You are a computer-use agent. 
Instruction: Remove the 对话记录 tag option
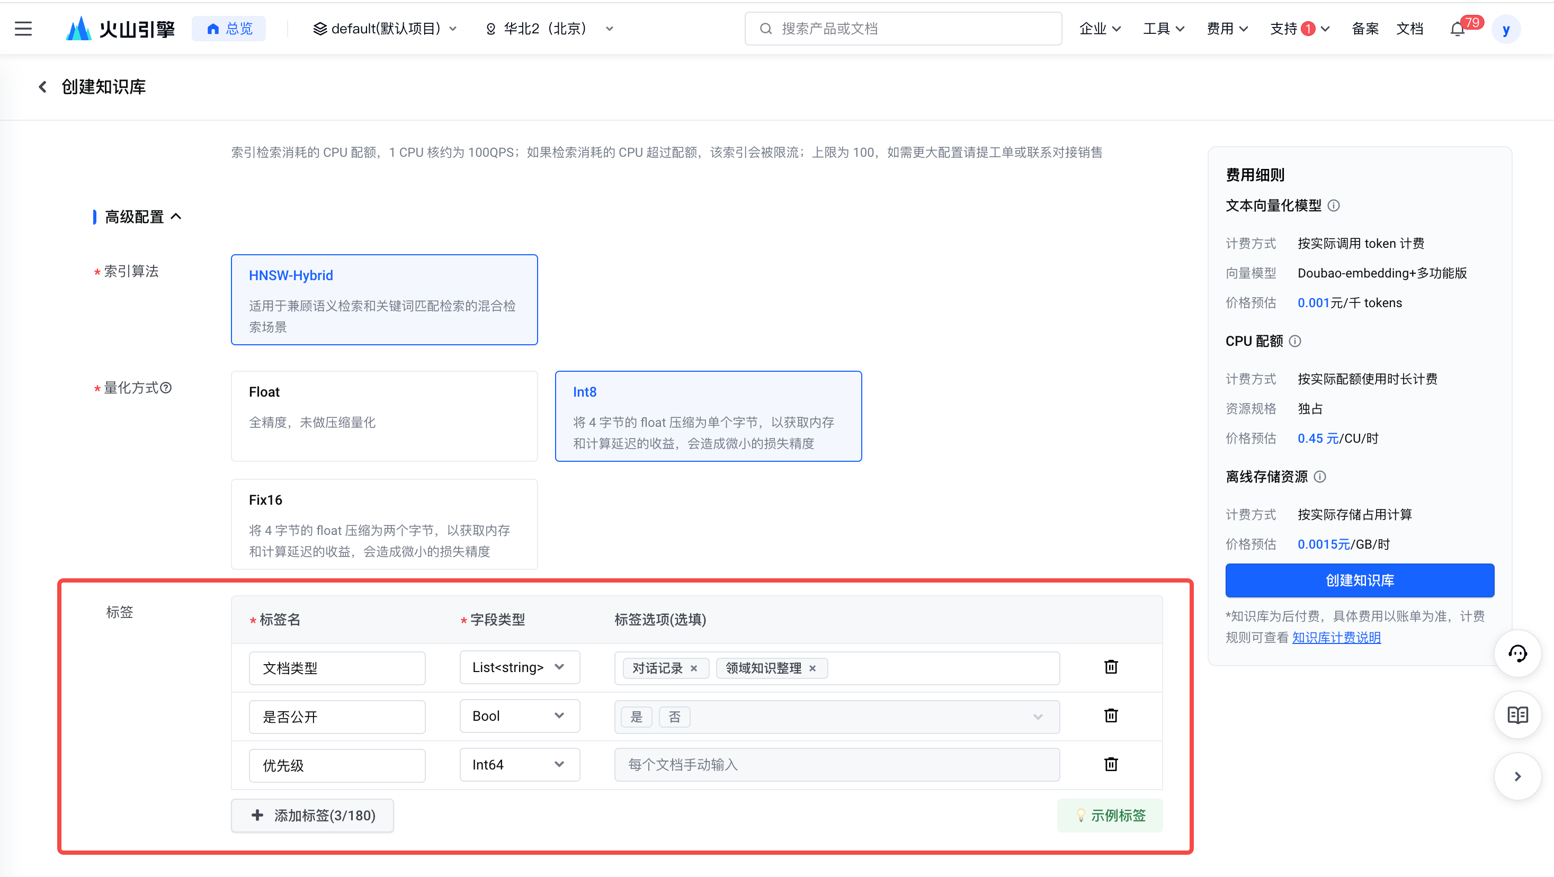(x=694, y=668)
